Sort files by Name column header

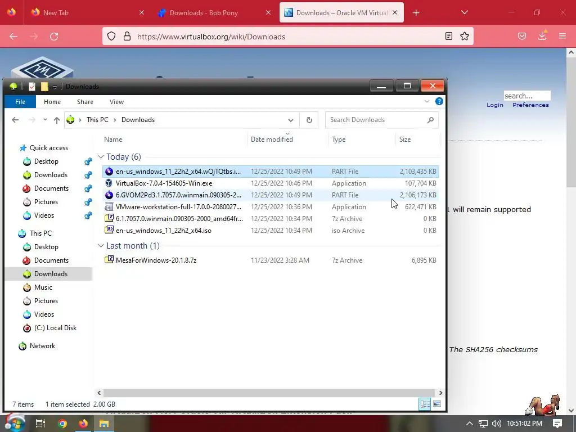(113, 139)
